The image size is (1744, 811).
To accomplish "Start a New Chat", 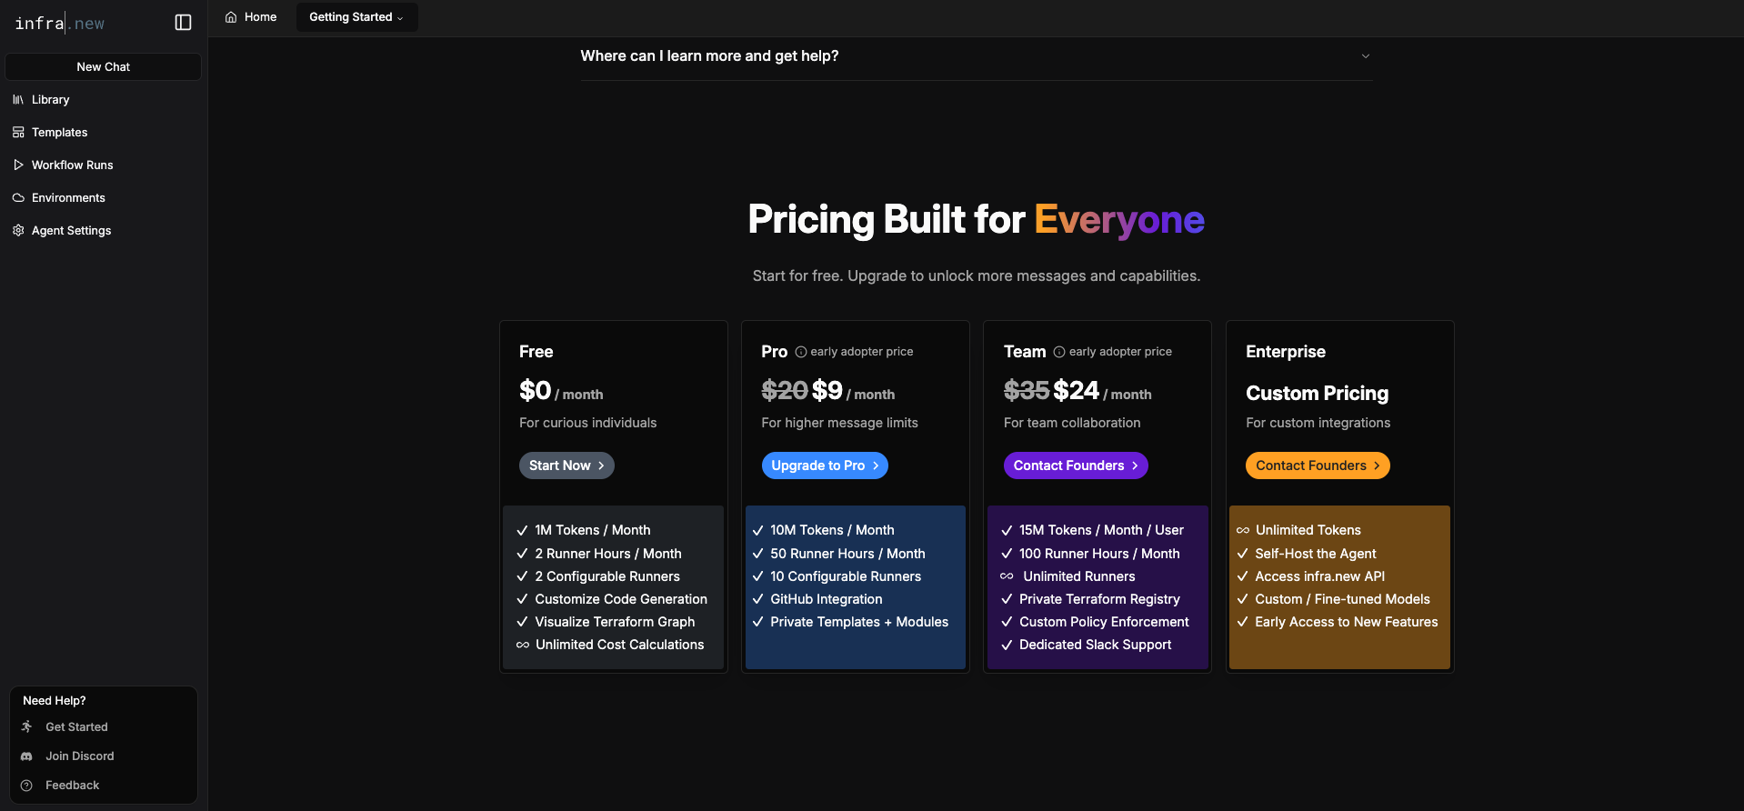I will click(103, 67).
